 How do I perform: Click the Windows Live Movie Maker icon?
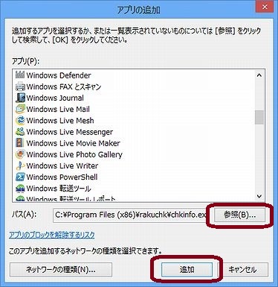[20, 143]
